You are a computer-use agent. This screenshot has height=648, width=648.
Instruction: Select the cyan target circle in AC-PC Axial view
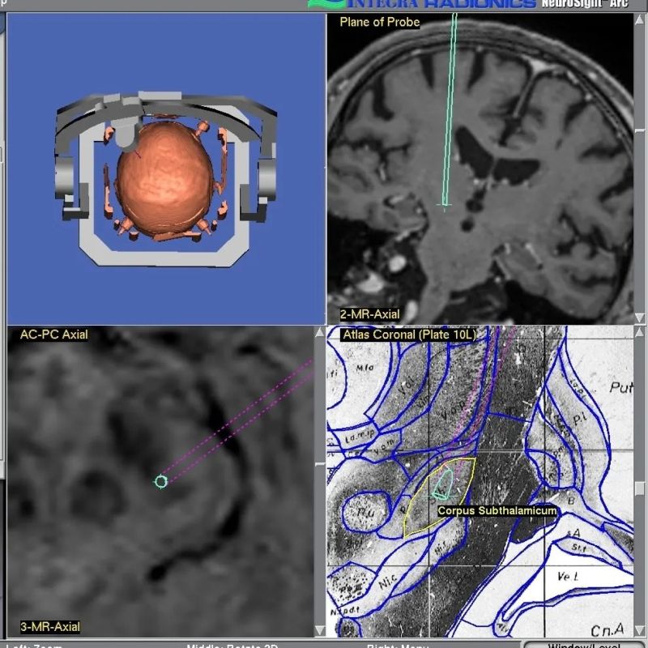point(160,482)
